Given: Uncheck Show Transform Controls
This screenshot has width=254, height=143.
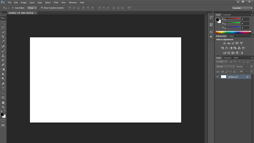Looking at the screenshot, I should [42, 8].
